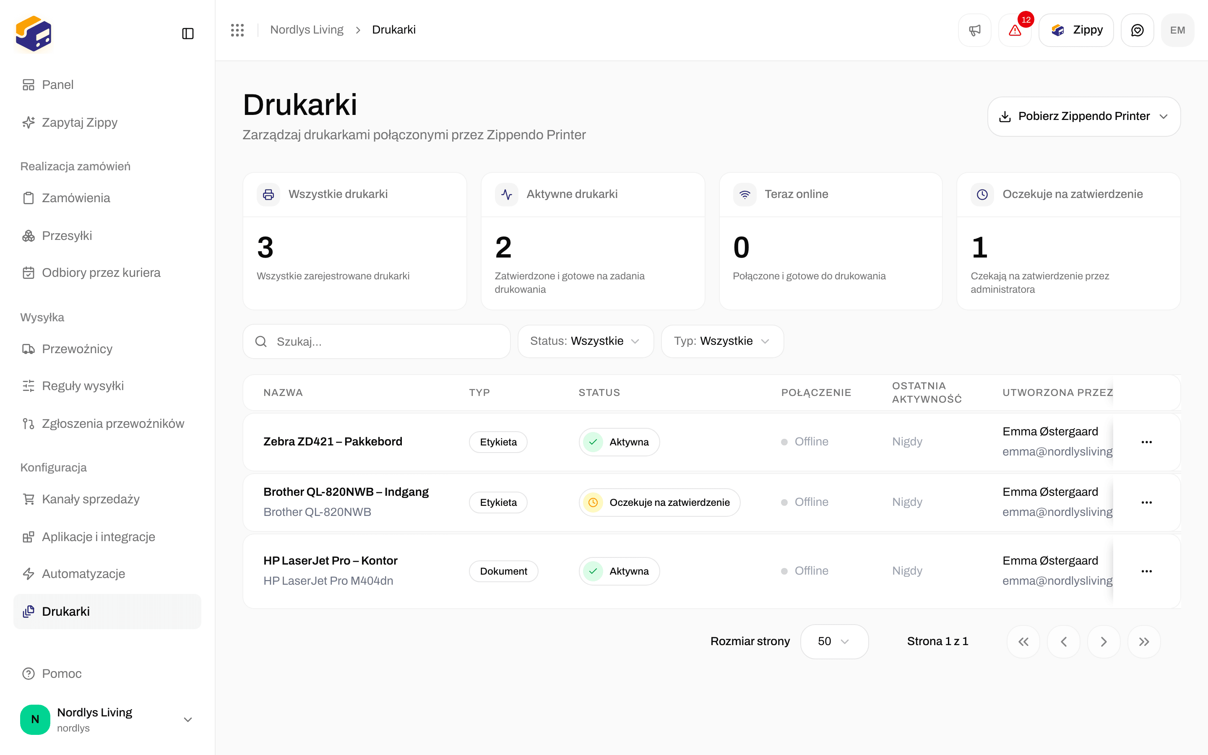Open the apps grid menu icon
The height and width of the screenshot is (755, 1208).
click(237, 30)
